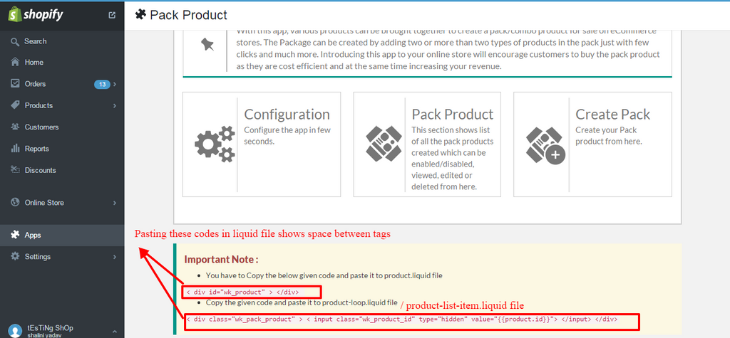Click the Products tag icon
730x338 pixels.
click(x=15, y=105)
